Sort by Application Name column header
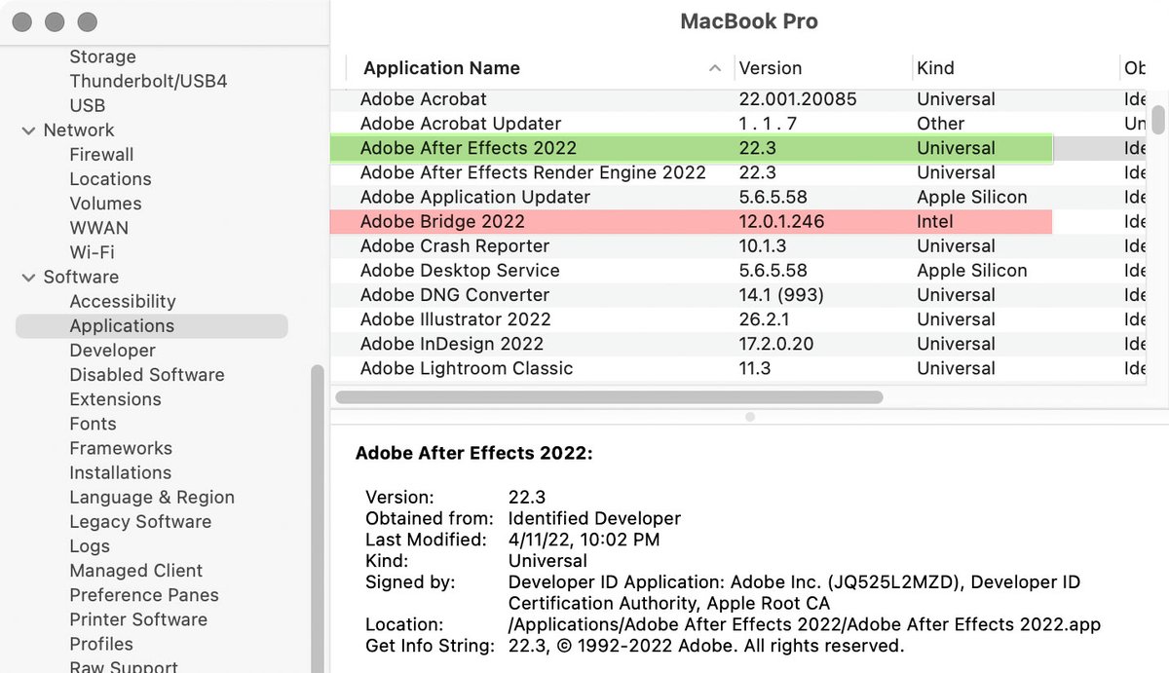1169x673 pixels. click(441, 68)
